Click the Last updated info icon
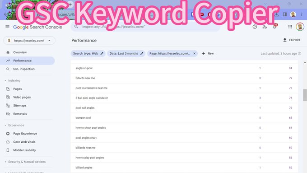The width and height of the screenshot is (307, 173). [x=300, y=53]
